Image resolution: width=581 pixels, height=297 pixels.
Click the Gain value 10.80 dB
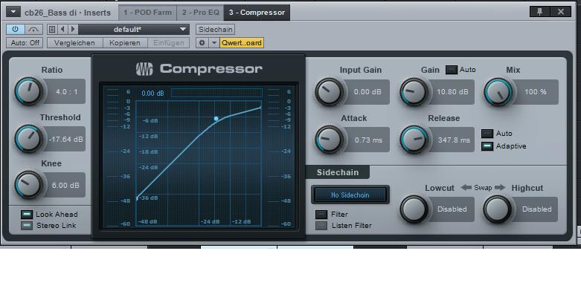click(x=452, y=92)
